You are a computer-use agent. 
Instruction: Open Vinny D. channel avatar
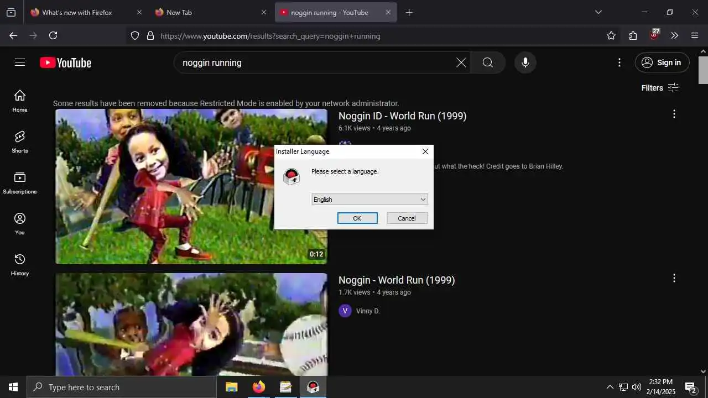[345, 311]
